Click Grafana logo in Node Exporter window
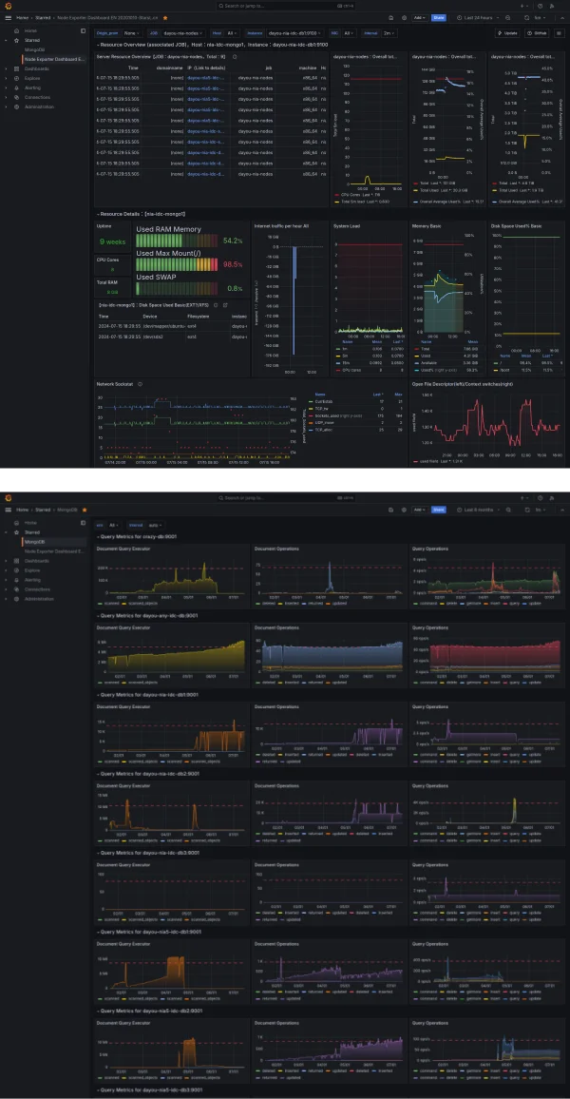Screen dimensions: 570x1099 point(8,7)
